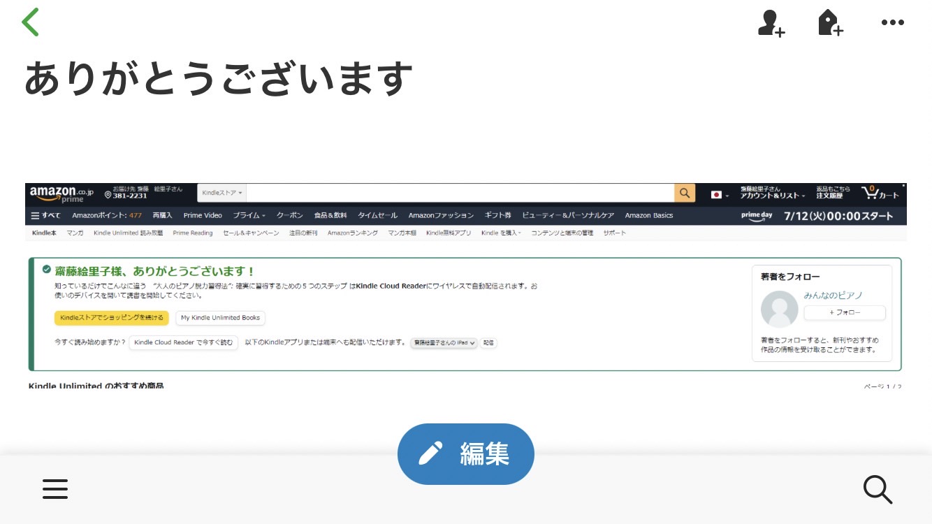This screenshot has width=932, height=524.
Task: Click the 著者をフォロー heading
Action: [x=790, y=277]
